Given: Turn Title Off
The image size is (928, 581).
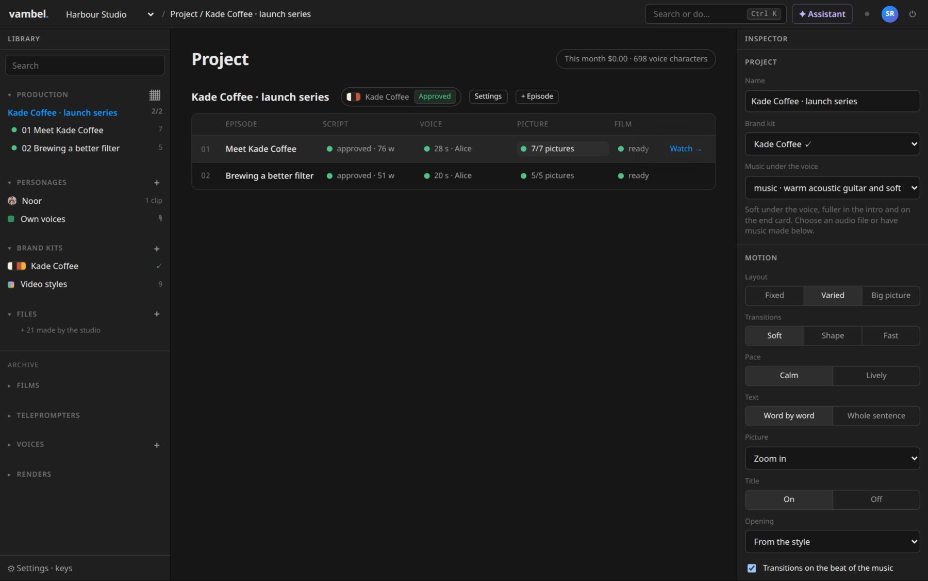Looking at the screenshot, I should [876, 499].
